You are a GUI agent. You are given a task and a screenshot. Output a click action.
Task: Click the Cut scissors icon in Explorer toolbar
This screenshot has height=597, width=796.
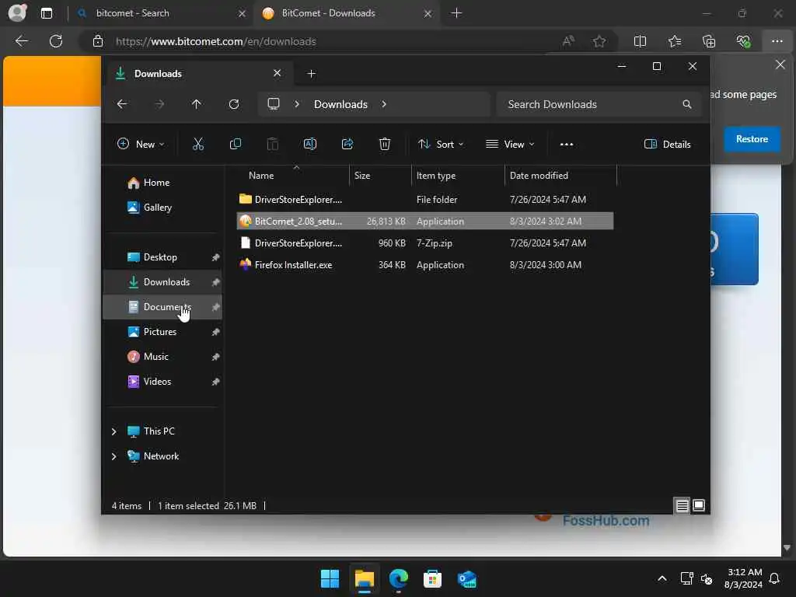tap(198, 144)
